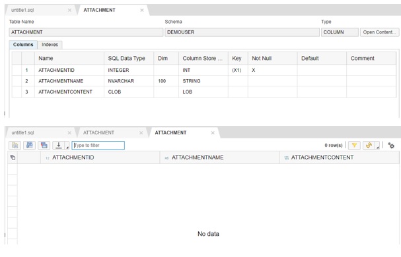The width and height of the screenshot is (401, 257).
Task: Click the INTEGER data type cell
Action: tap(129, 71)
